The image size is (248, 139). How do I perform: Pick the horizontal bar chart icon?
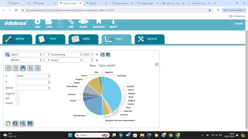click(37, 68)
